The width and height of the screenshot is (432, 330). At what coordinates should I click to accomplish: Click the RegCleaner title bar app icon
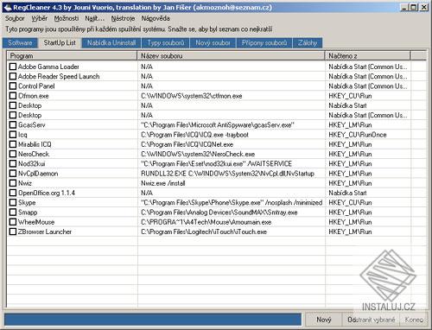[8, 7]
